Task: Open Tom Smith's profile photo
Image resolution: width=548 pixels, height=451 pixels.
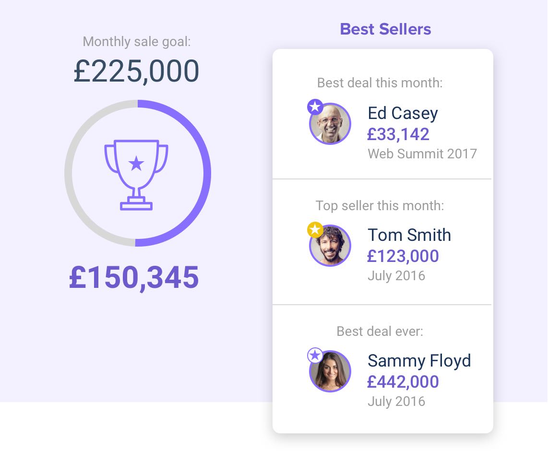Action: click(330, 245)
